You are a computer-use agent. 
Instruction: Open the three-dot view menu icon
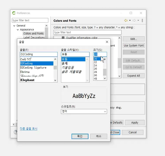[142, 20]
